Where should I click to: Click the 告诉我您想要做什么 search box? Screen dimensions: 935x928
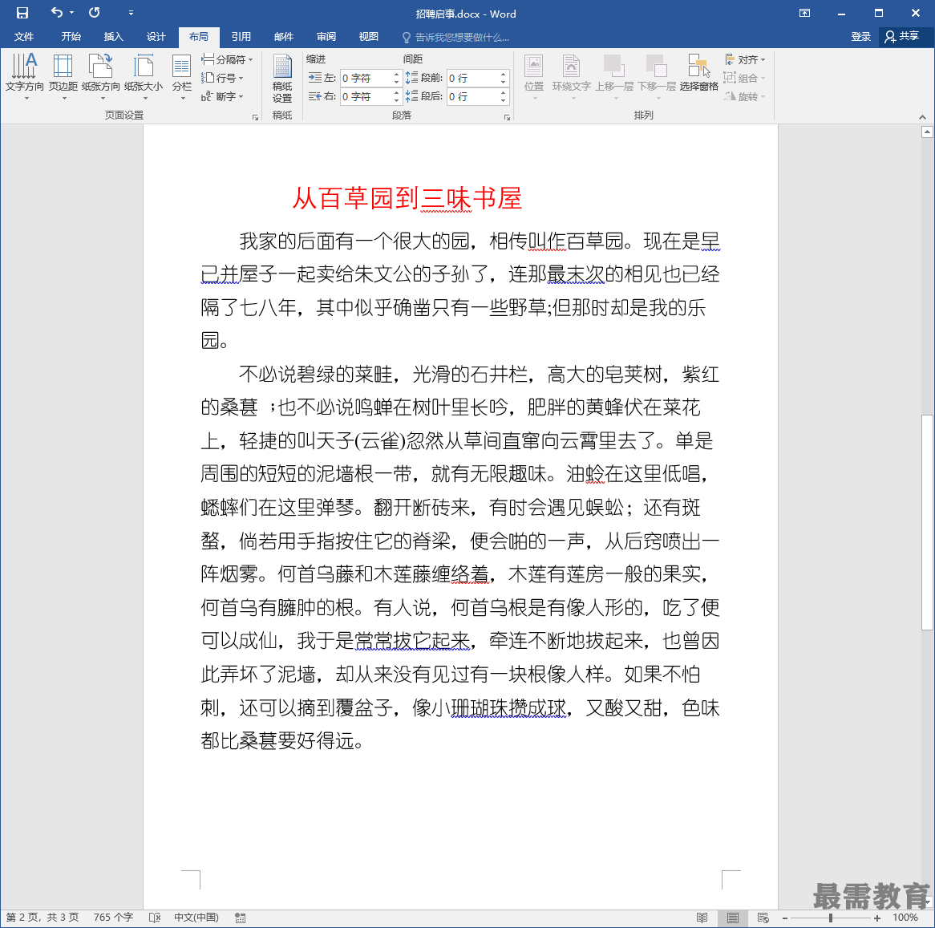456,37
